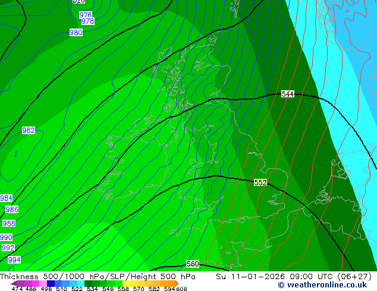Click the legend value 522
The width and height of the screenshot is (377, 291).
point(77,289)
